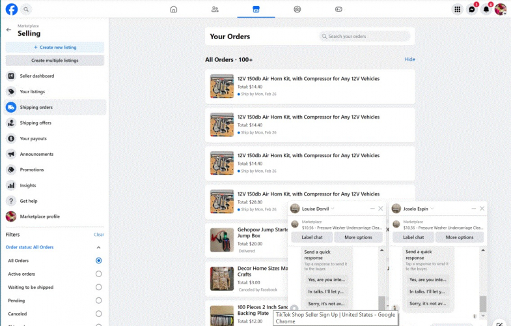Click the Joselo Espin chat scrollbar thumb
Image resolution: width=511 pixels, height=326 pixels.
[483, 304]
